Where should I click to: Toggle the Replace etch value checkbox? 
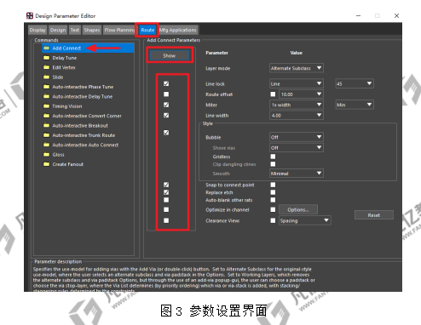[x=273, y=192]
